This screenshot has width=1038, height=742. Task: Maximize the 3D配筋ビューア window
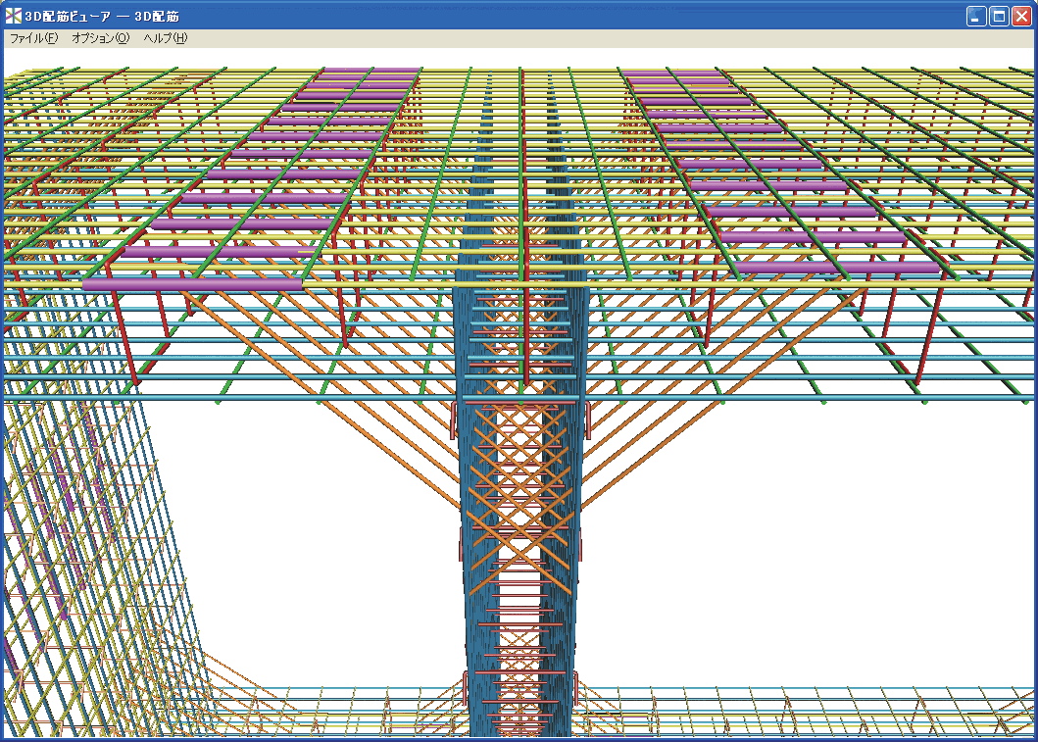999,16
